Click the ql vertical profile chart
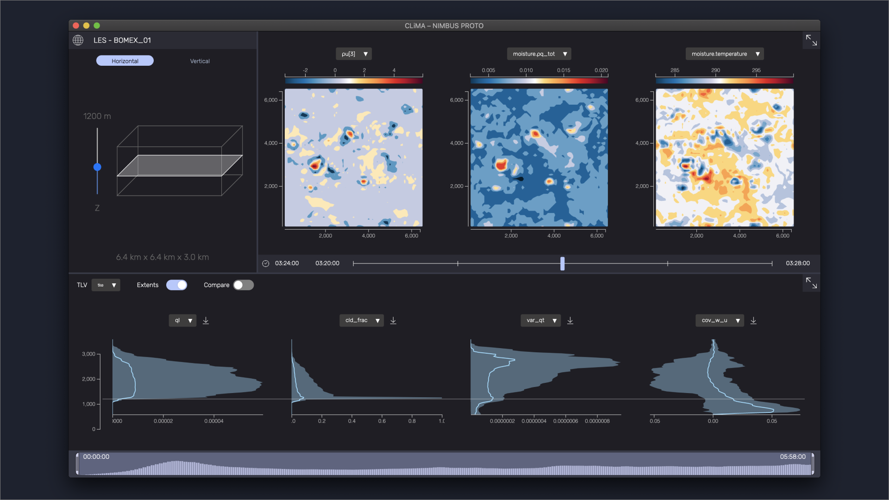This screenshot has width=889, height=500. 187,377
